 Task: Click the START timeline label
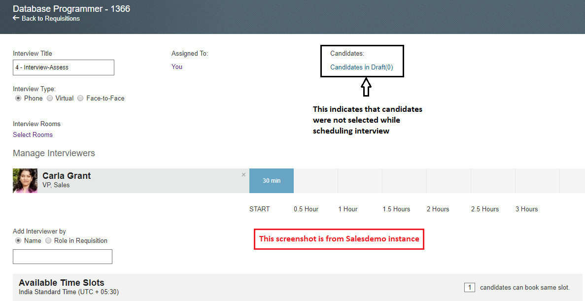260,209
